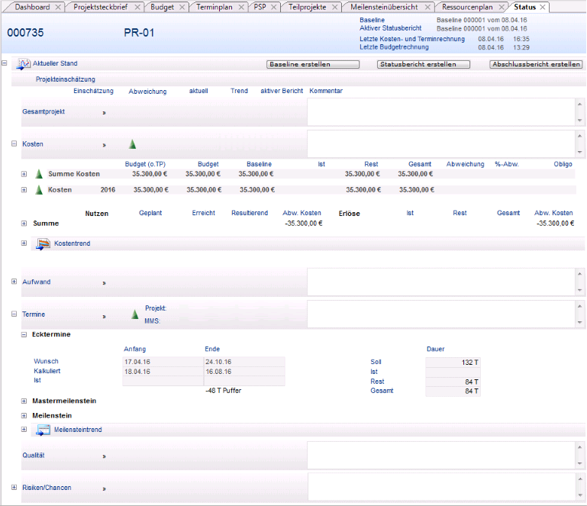Close the Terminplan tab

tap(241, 7)
